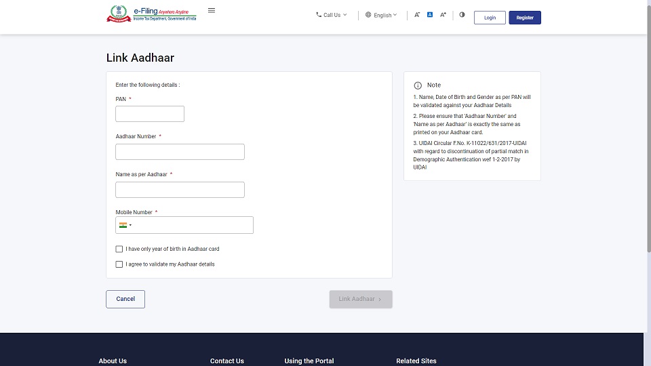Image resolution: width=651 pixels, height=366 pixels.
Task: Open country code dropdown arrow by flag
Action: tap(131, 225)
